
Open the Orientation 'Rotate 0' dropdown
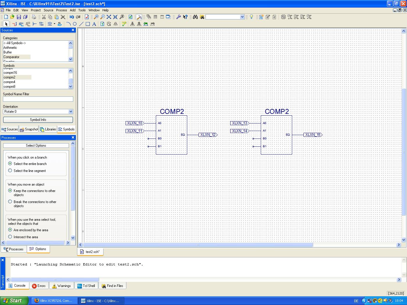point(71,112)
